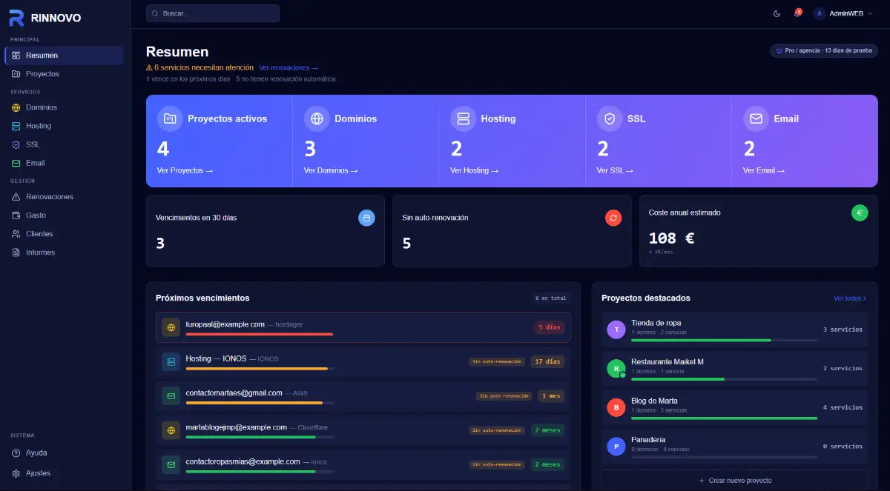
Task: Expand the AdminWEB user dropdown
Action: (x=843, y=13)
